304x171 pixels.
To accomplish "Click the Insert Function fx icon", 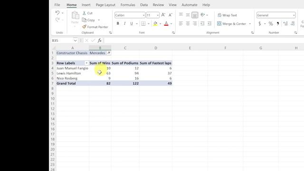I will coord(100,40).
